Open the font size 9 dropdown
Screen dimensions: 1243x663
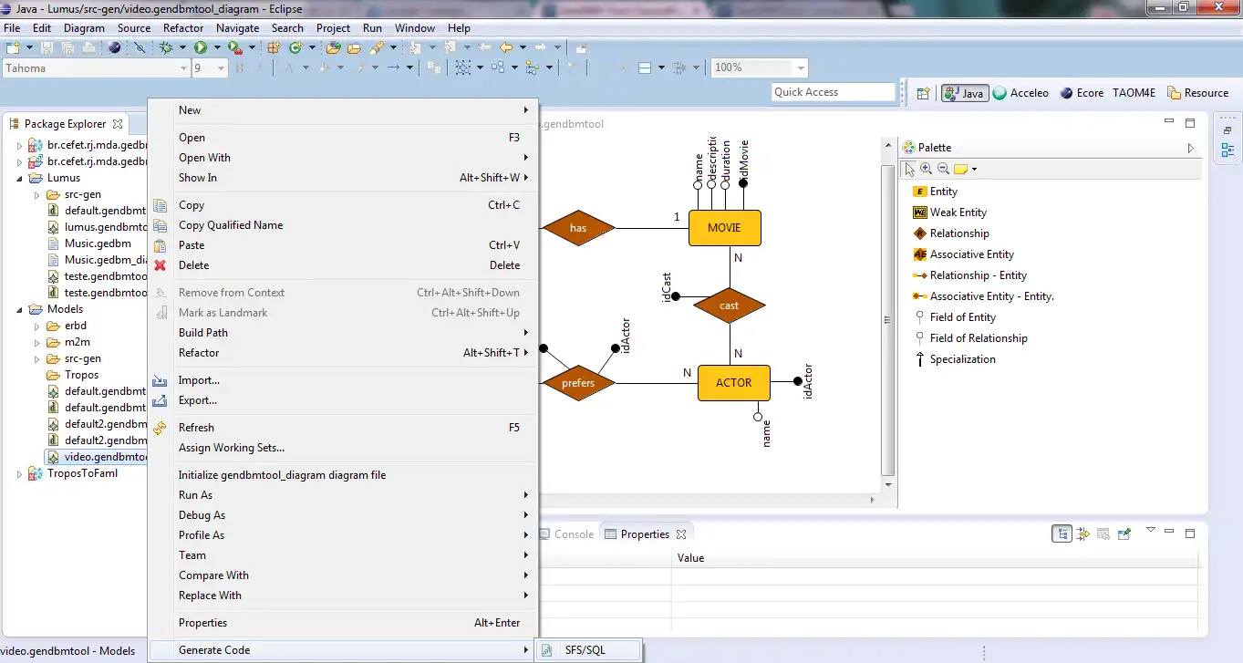(x=221, y=68)
